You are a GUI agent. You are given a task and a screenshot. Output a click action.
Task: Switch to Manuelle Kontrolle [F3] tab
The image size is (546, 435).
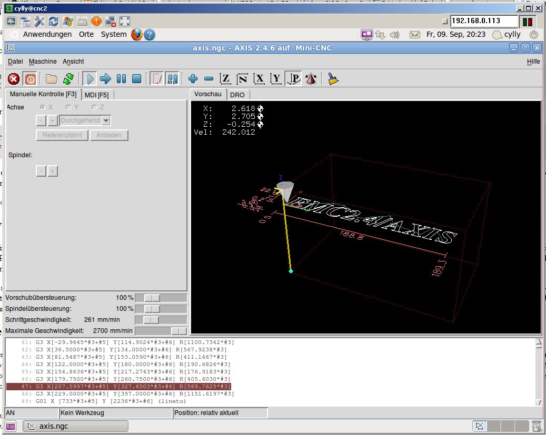pos(43,94)
